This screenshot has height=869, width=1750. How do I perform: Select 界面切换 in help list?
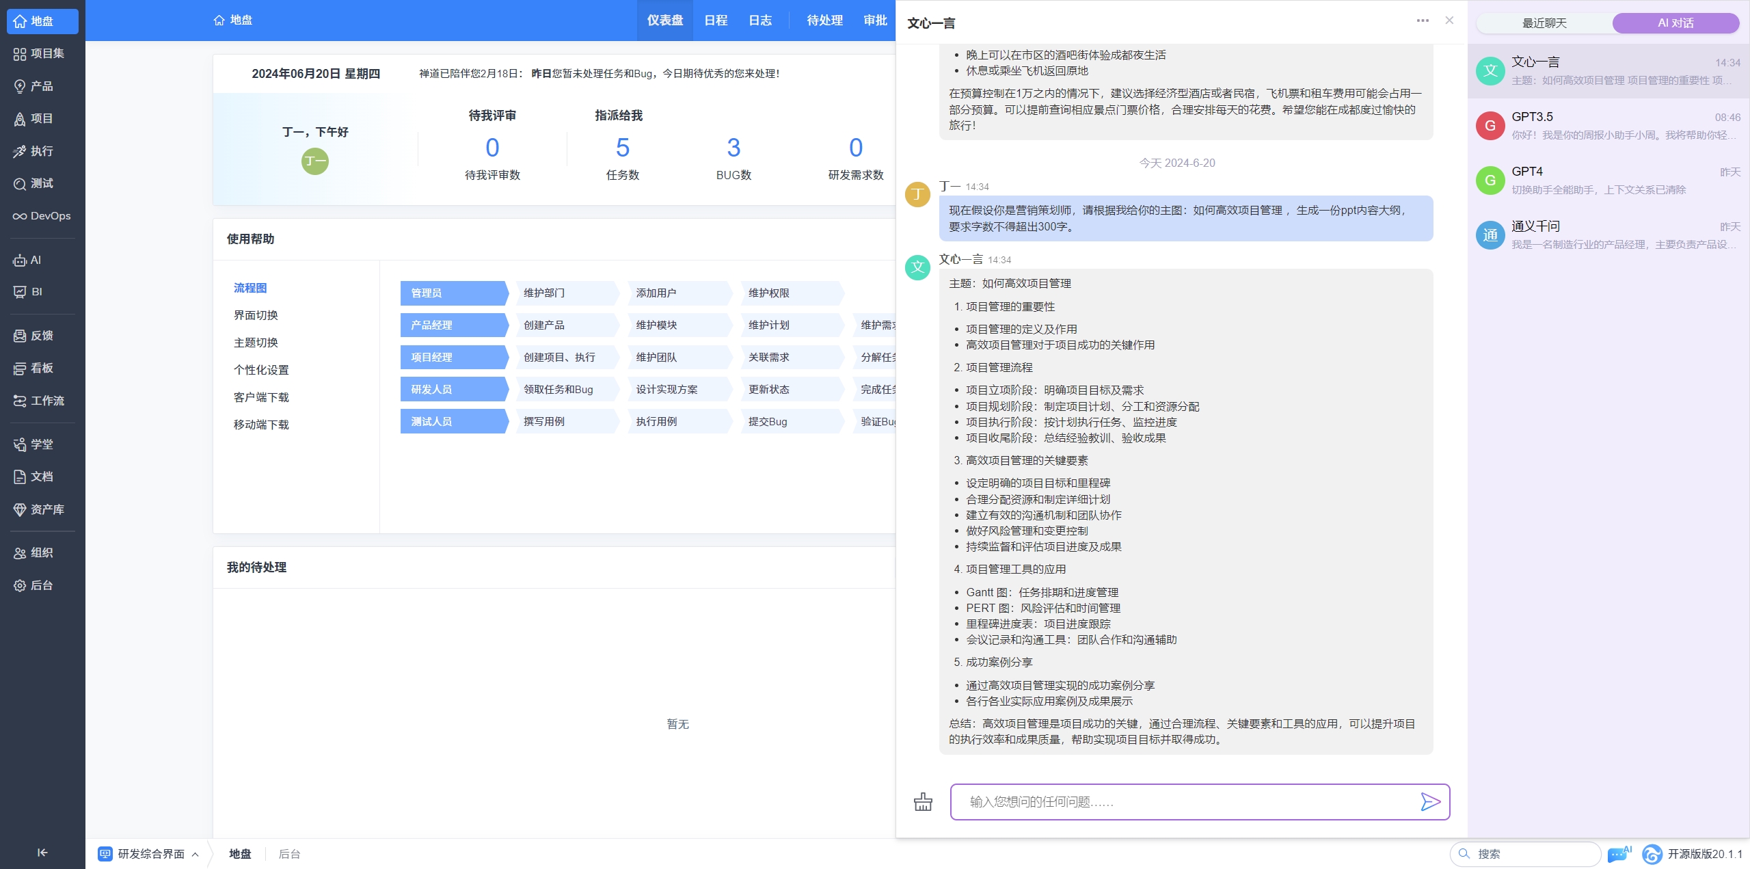coord(256,315)
